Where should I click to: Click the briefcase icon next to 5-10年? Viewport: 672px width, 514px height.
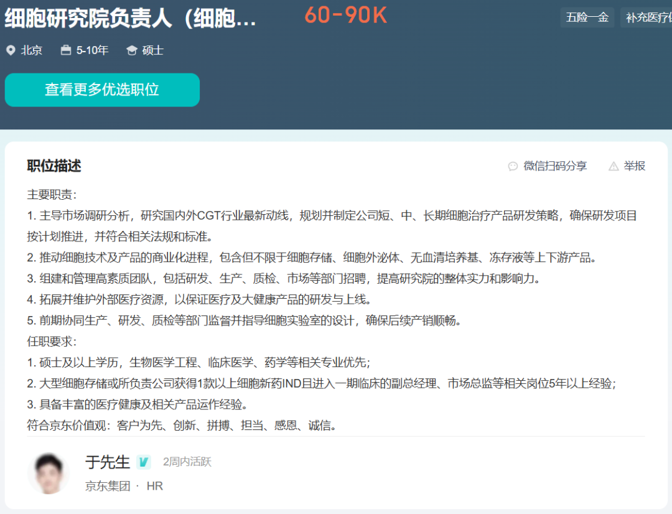[66, 50]
